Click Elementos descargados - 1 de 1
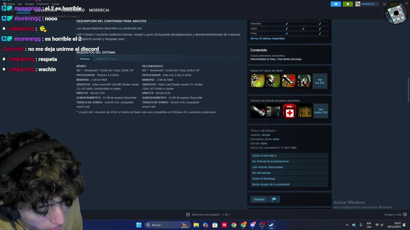This screenshot has width=410, height=230. tap(211, 215)
